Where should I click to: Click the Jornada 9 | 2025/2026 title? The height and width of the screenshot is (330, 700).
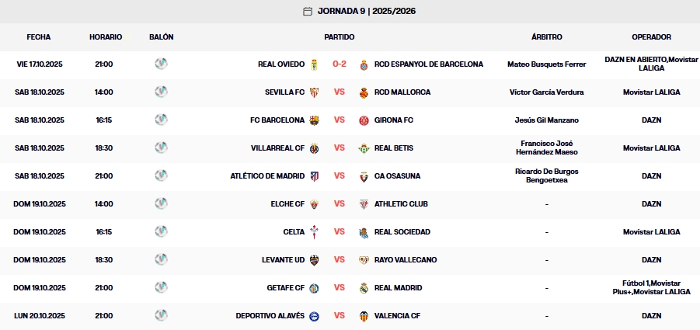359,11
